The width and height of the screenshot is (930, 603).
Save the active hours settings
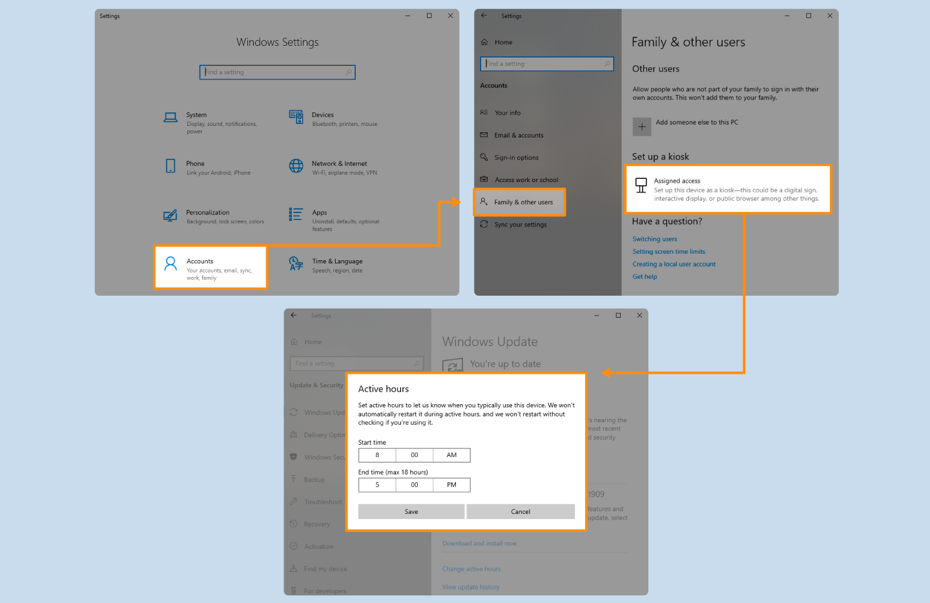(x=411, y=511)
